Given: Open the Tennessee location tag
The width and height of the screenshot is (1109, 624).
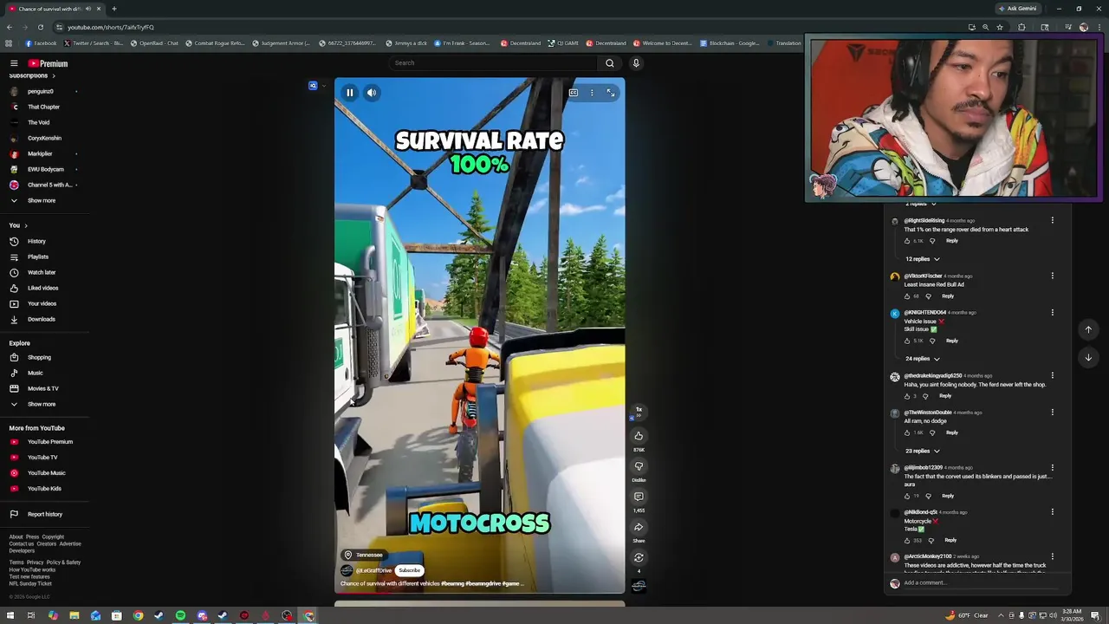Looking at the screenshot, I should (x=364, y=555).
